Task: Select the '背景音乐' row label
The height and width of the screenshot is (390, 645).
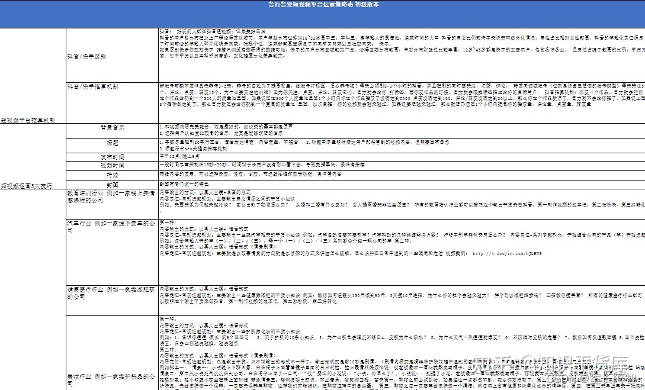Action: click(113, 128)
